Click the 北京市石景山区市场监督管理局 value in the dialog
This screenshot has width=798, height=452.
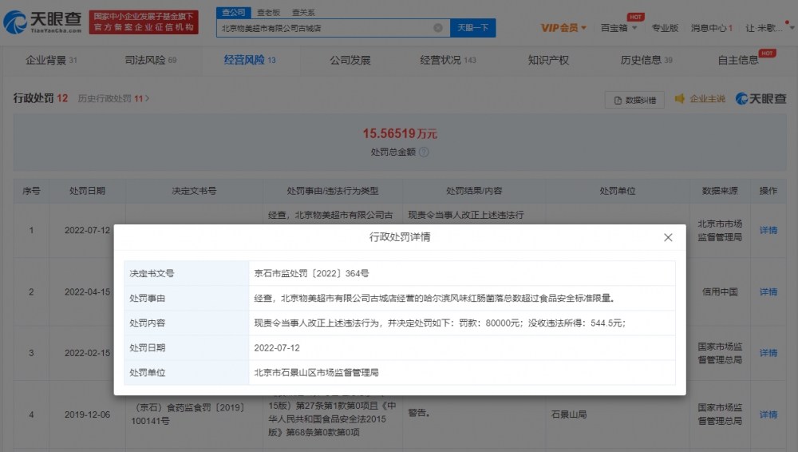click(316, 373)
